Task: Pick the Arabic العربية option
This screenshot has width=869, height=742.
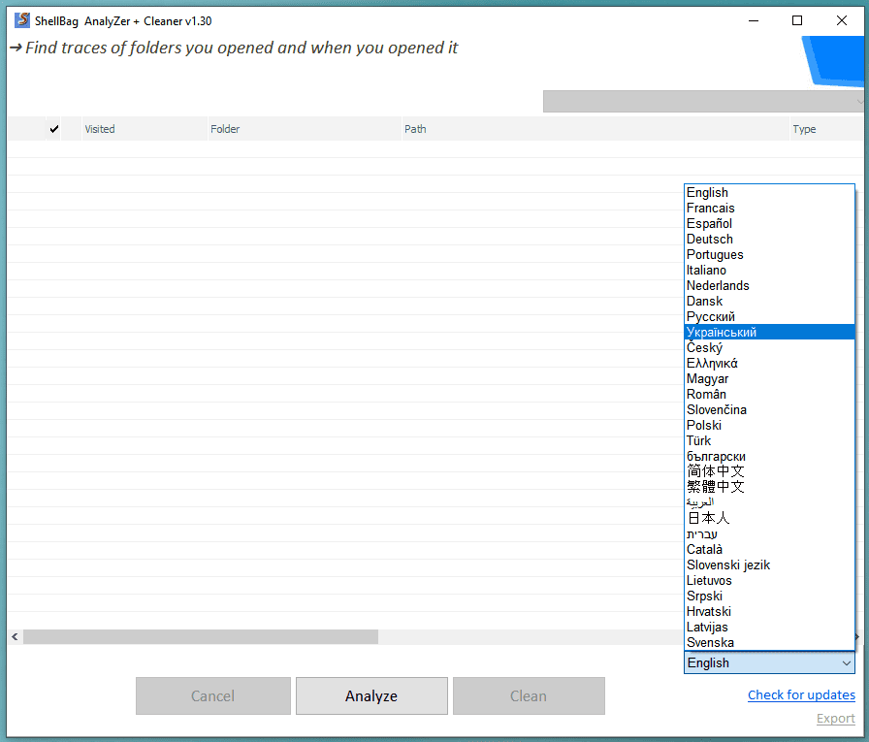Action: click(x=769, y=502)
